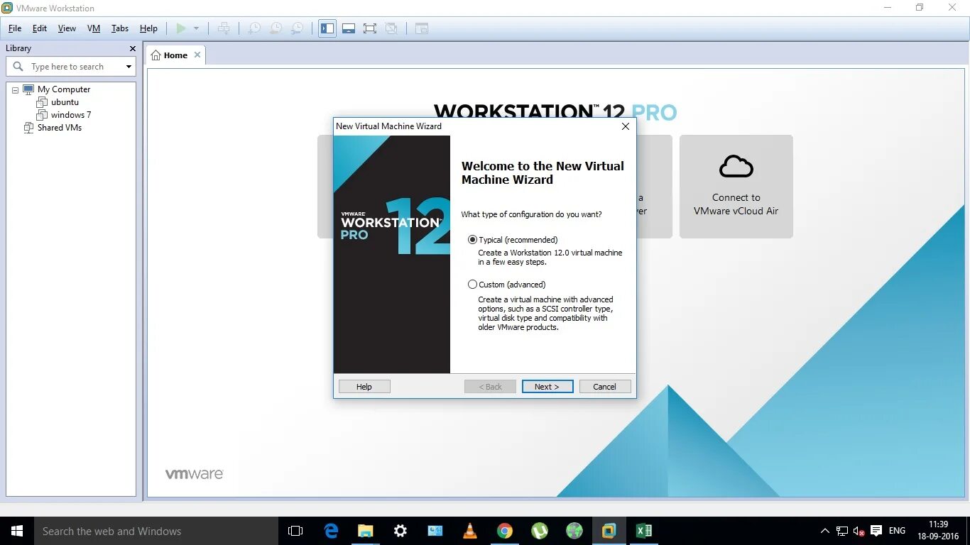The width and height of the screenshot is (970, 545).
Task: Click the Unity mode toolbar icon
Action: point(391,28)
